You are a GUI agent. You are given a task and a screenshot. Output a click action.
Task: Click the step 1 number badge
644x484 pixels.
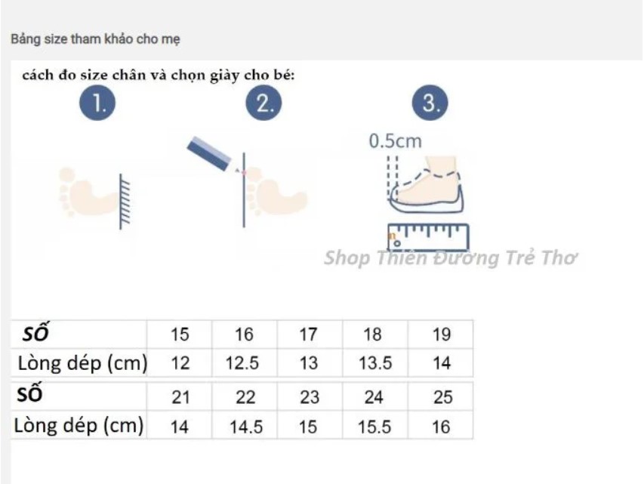tap(98, 104)
